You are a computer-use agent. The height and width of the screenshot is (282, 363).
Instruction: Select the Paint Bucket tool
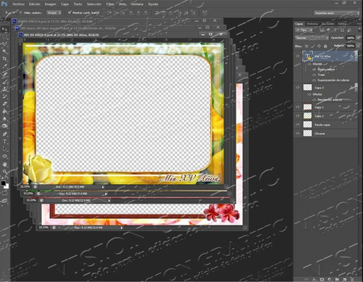(4, 111)
